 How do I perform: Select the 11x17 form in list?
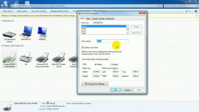104,31
